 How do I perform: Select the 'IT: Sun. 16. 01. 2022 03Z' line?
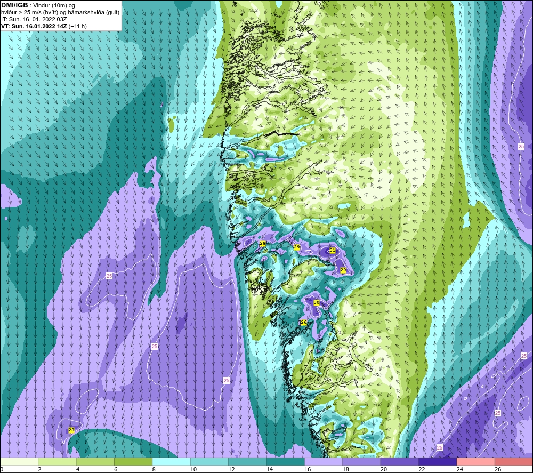pos(34,19)
